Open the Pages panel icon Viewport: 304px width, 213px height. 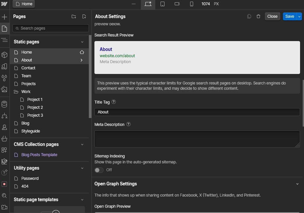[4, 29]
